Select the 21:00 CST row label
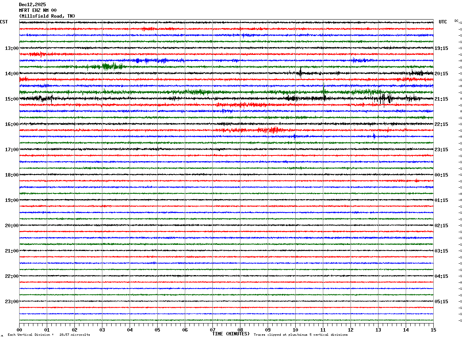This screenshot has width=464, height=340. [x=12, y=251]
